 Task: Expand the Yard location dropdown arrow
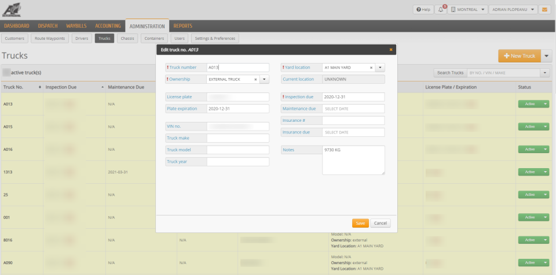click(x=380, y=67)
